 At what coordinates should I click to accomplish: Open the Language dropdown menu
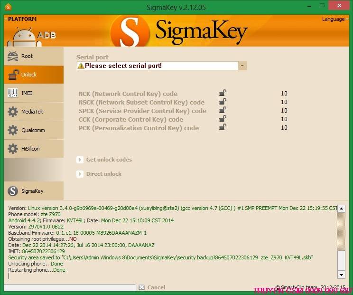[x=335, y=19]
